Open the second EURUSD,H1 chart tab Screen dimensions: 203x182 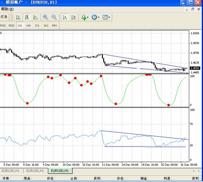point(35,171)
